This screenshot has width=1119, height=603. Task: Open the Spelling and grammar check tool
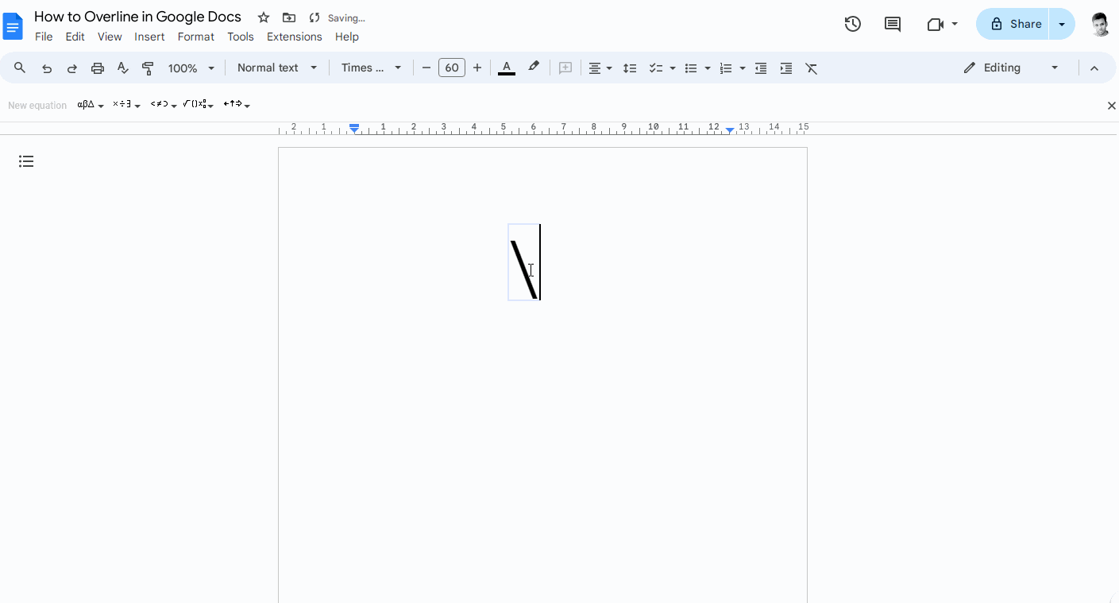tap(122, 68)
